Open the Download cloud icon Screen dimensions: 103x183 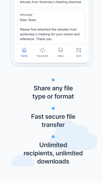42,50
